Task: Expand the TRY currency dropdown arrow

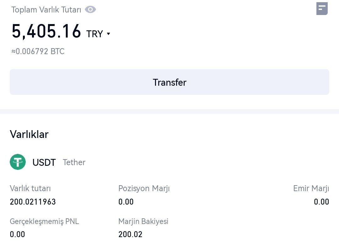Action: point(109,33)
